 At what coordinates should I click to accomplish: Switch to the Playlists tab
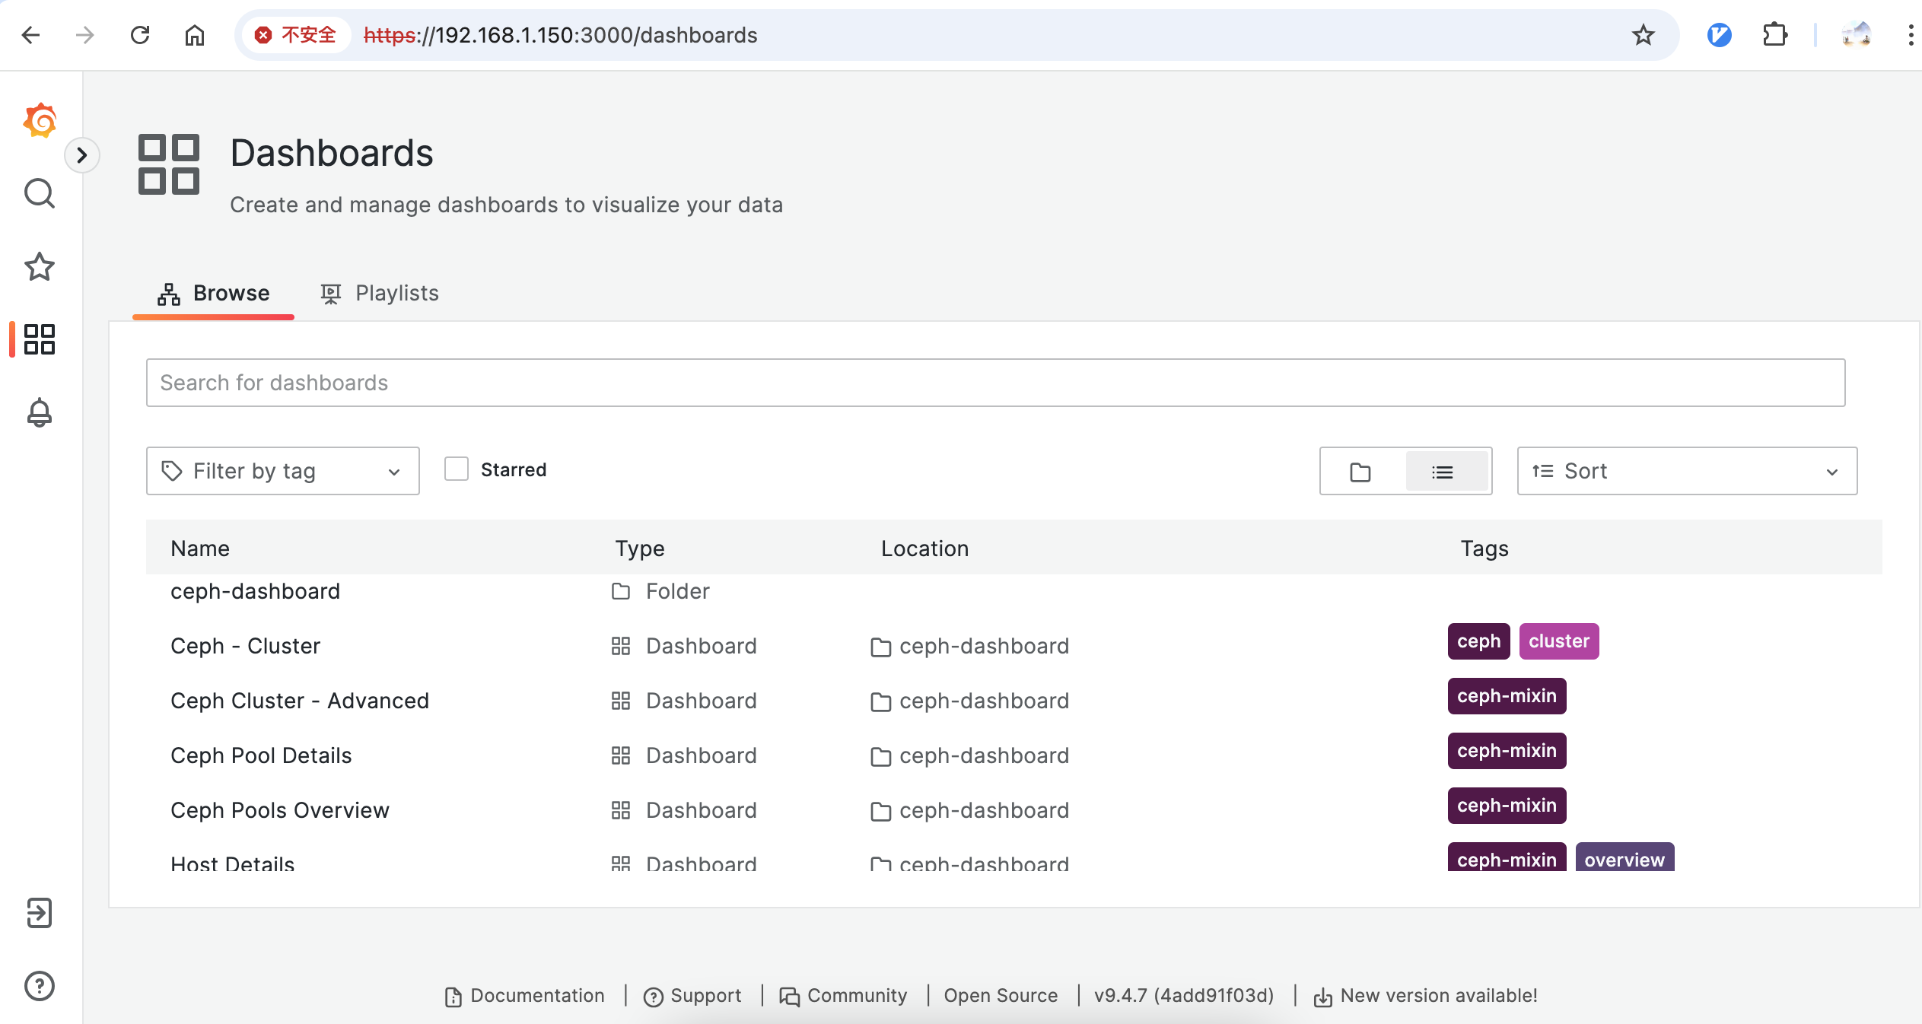click(380, 294)
